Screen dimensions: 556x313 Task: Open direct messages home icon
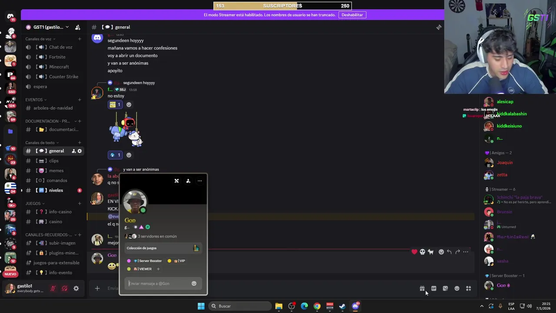tap(10, 17)
